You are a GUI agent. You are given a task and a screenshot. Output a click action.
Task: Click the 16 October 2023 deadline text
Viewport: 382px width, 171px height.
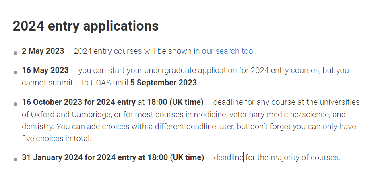point(78,102)
